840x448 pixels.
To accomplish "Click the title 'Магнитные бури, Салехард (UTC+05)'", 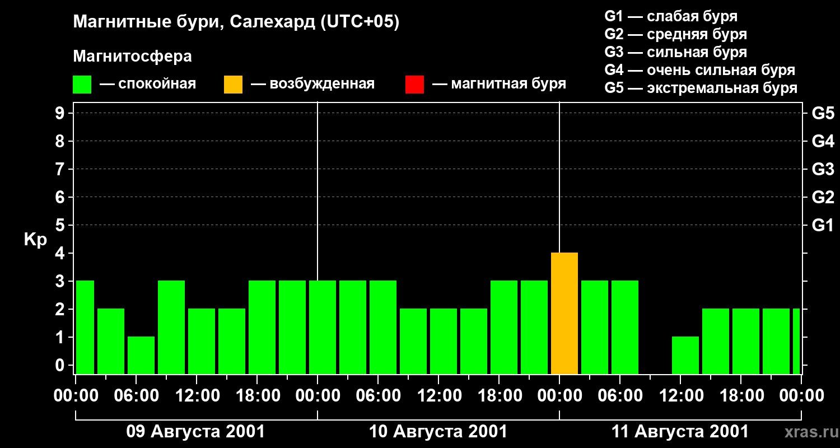I will tap(236, 23).
